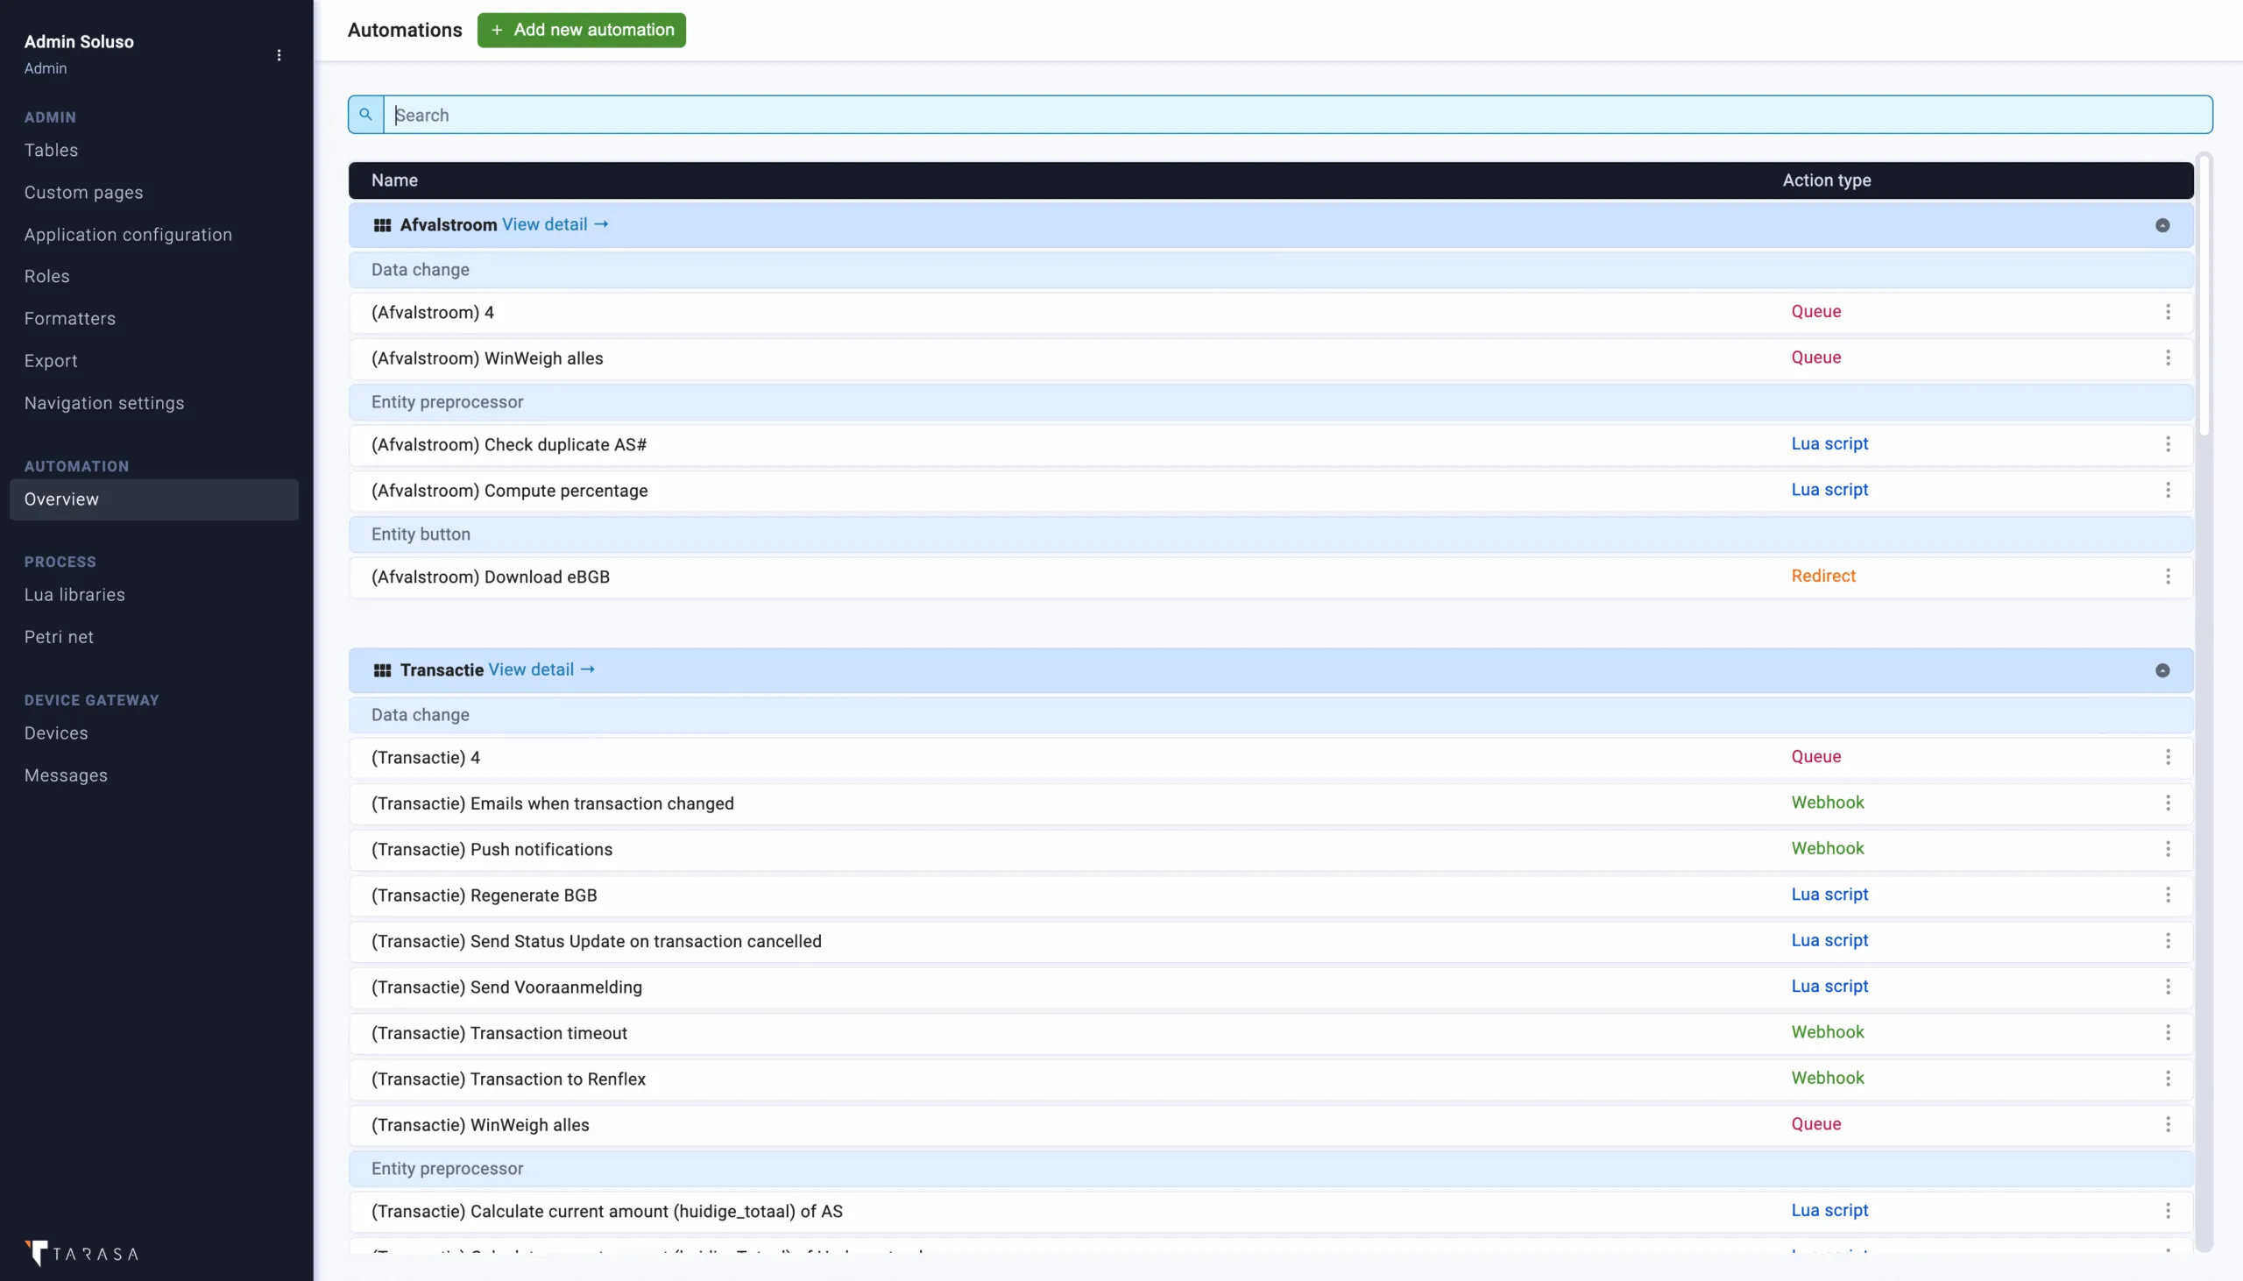Click the search magnifier icon
The image size is (2243, 1281).
(366, 115)
